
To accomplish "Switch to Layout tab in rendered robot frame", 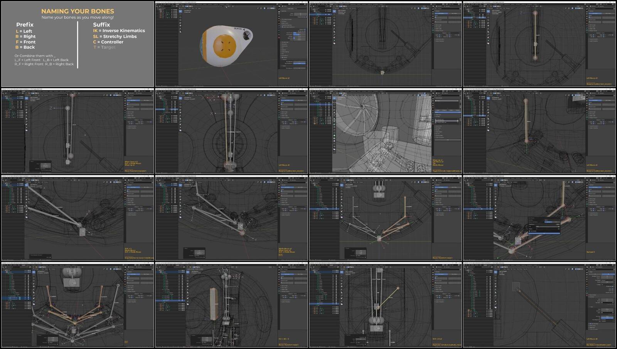I will coord(177,5).
